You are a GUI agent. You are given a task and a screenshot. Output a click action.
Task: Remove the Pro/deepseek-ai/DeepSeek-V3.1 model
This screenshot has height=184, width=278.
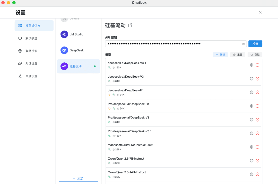coord(257,133)
